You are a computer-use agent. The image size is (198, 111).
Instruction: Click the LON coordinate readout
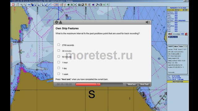(x=174, y=78)
